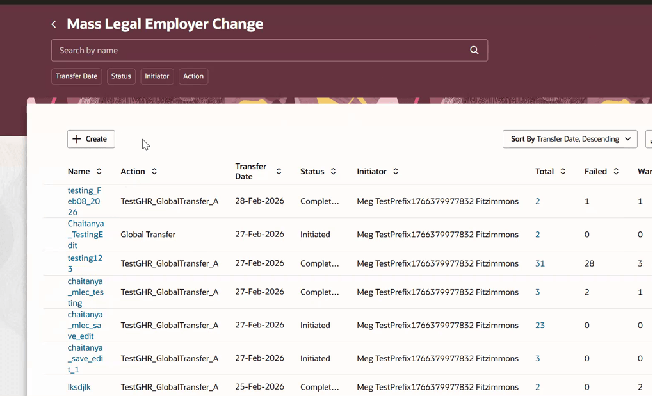
Task: Sort by the Initiator column arrows
Action: tap(396, 171)
